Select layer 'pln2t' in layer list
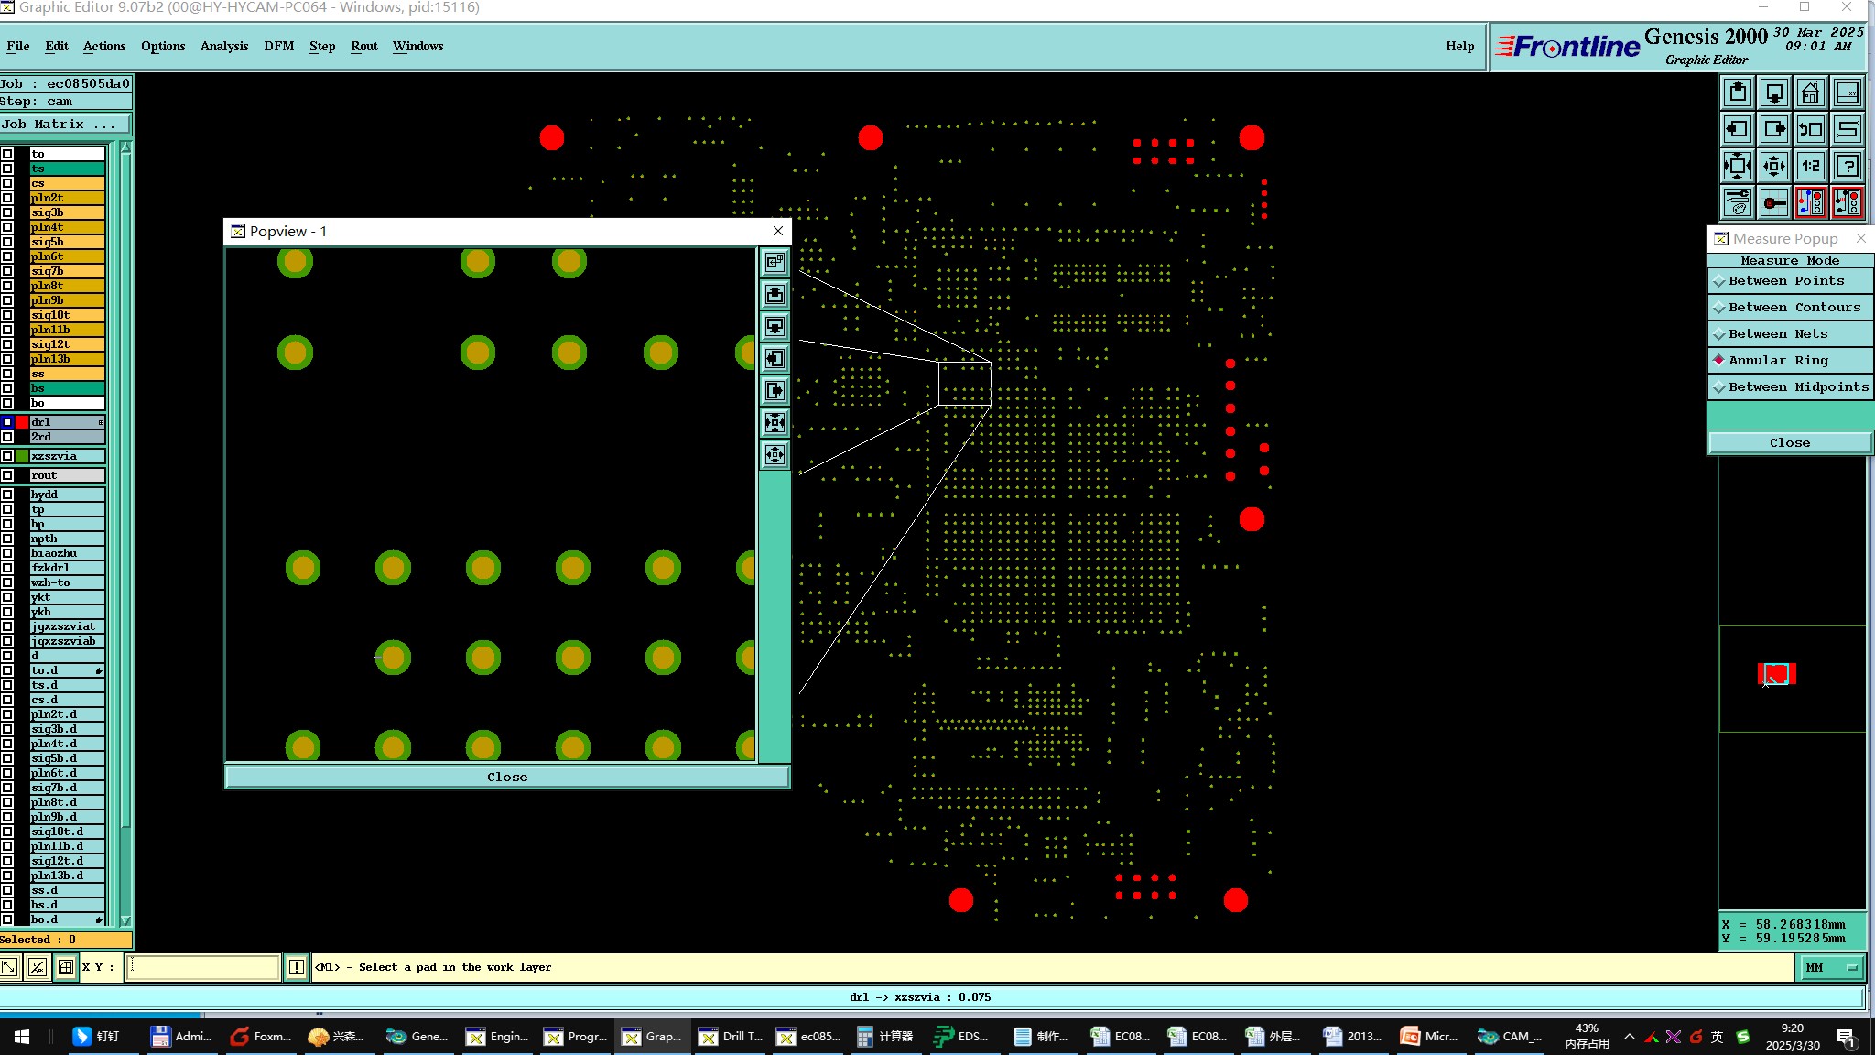The height and width of the screenshot is (1055, 1875). (67, 198)
